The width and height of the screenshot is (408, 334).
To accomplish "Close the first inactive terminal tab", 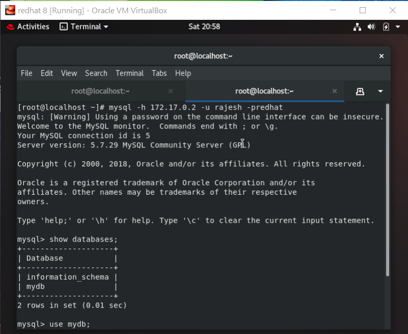I will click(x=170, y=91).
